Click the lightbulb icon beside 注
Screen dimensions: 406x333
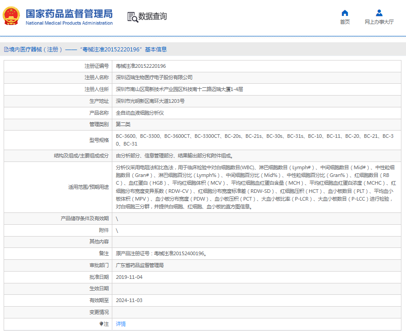[101, 324]
